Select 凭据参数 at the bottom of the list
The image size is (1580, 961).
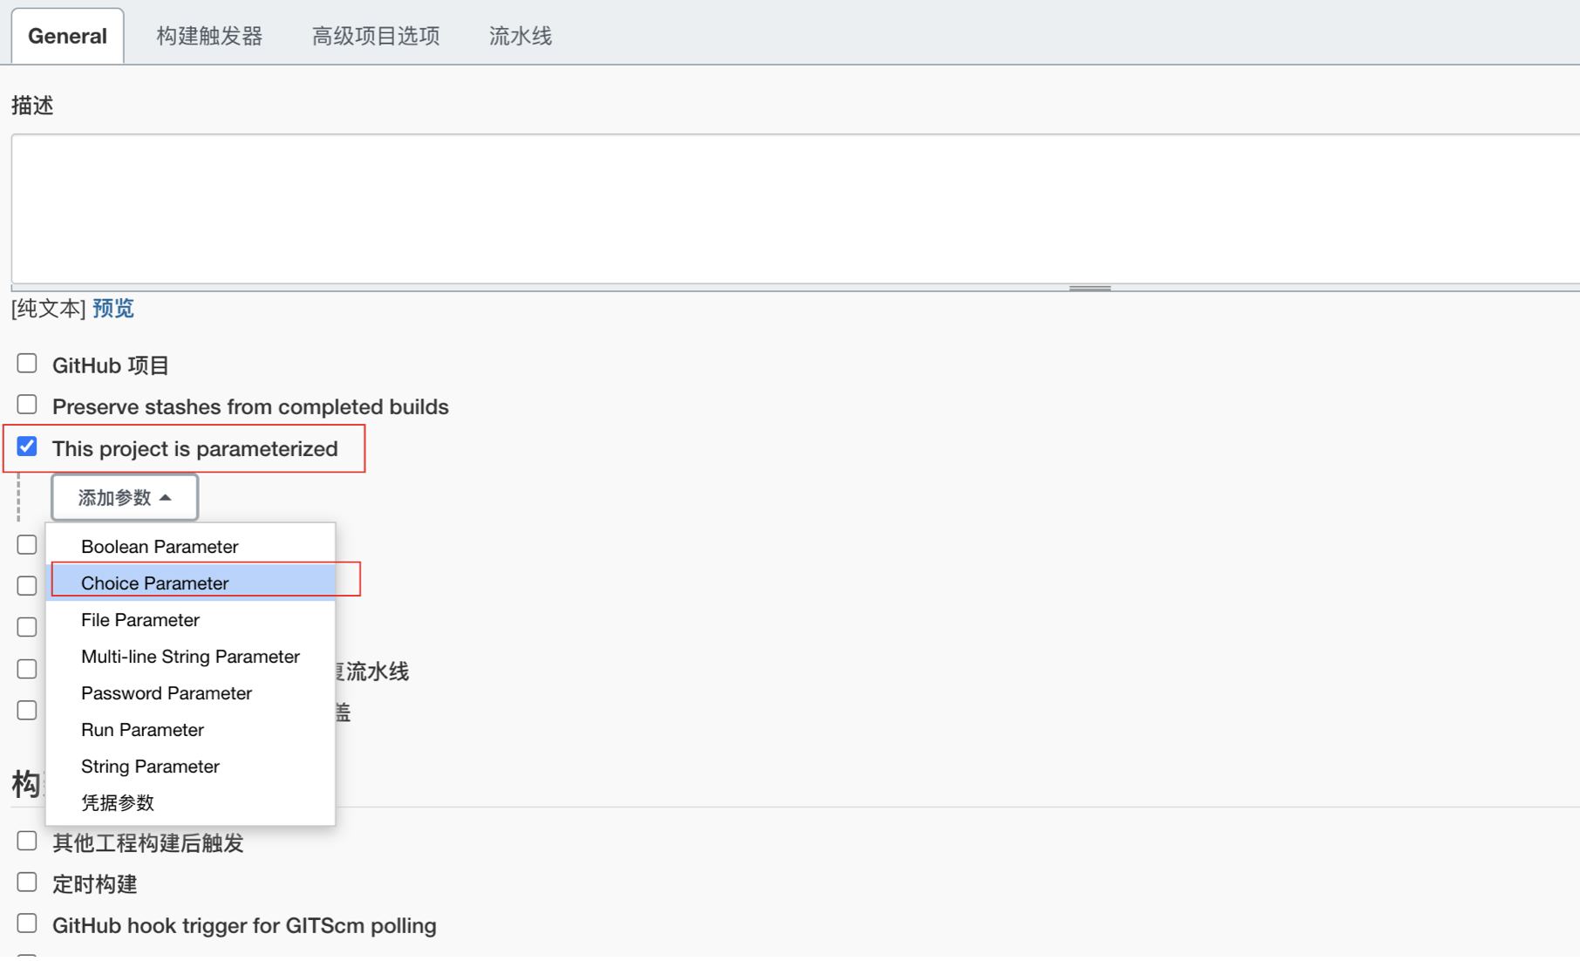[118, 802]
